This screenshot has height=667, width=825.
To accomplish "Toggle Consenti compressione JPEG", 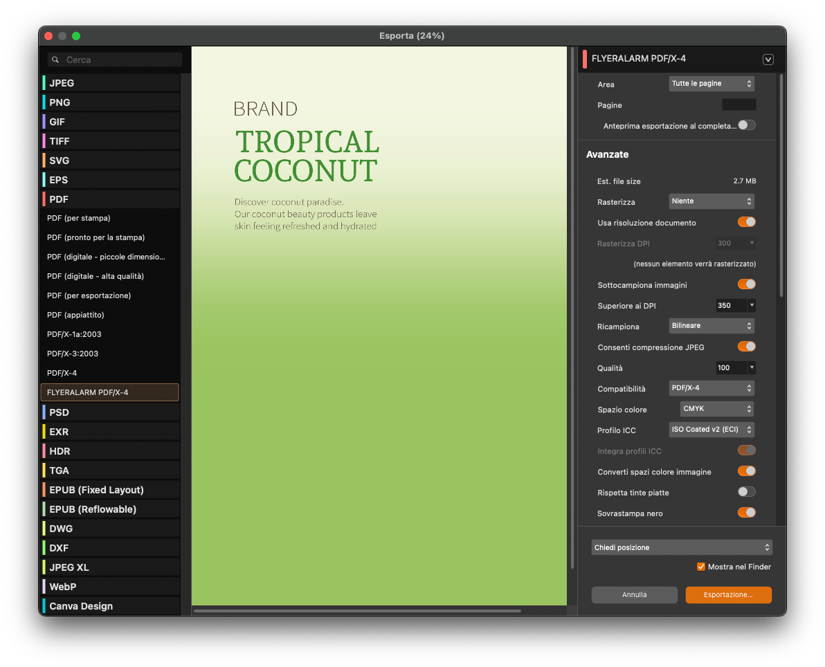I will coord(747,347).
